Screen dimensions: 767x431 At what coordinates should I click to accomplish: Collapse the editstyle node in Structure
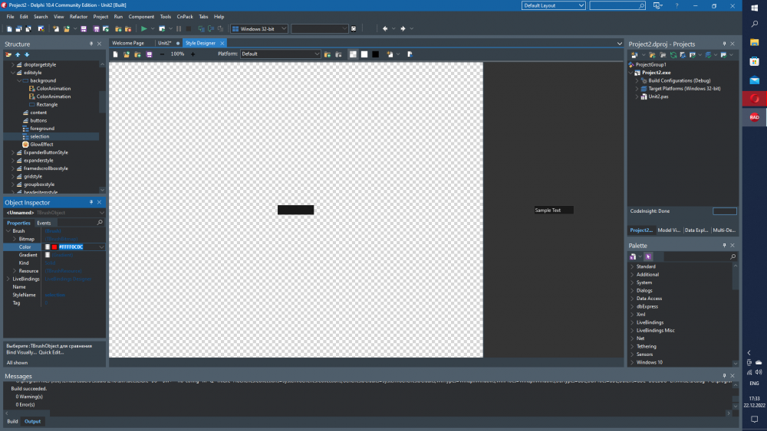[13, 73]
